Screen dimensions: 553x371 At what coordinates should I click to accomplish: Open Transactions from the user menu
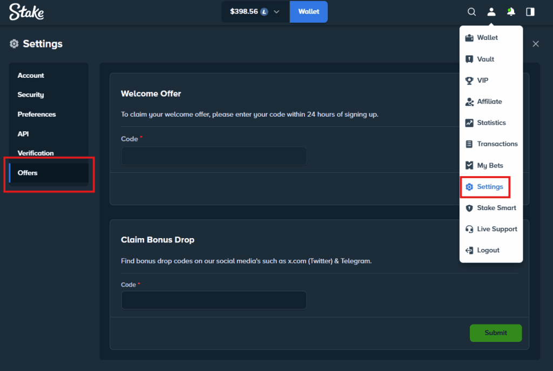point(496,144)
